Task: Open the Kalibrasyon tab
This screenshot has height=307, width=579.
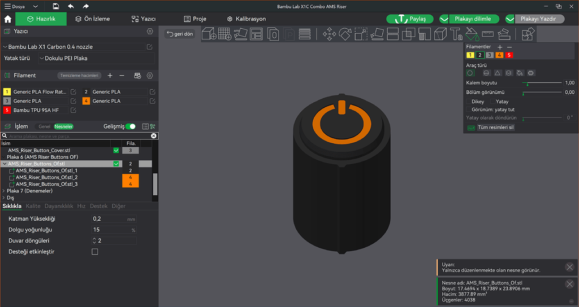Action: 247,19
